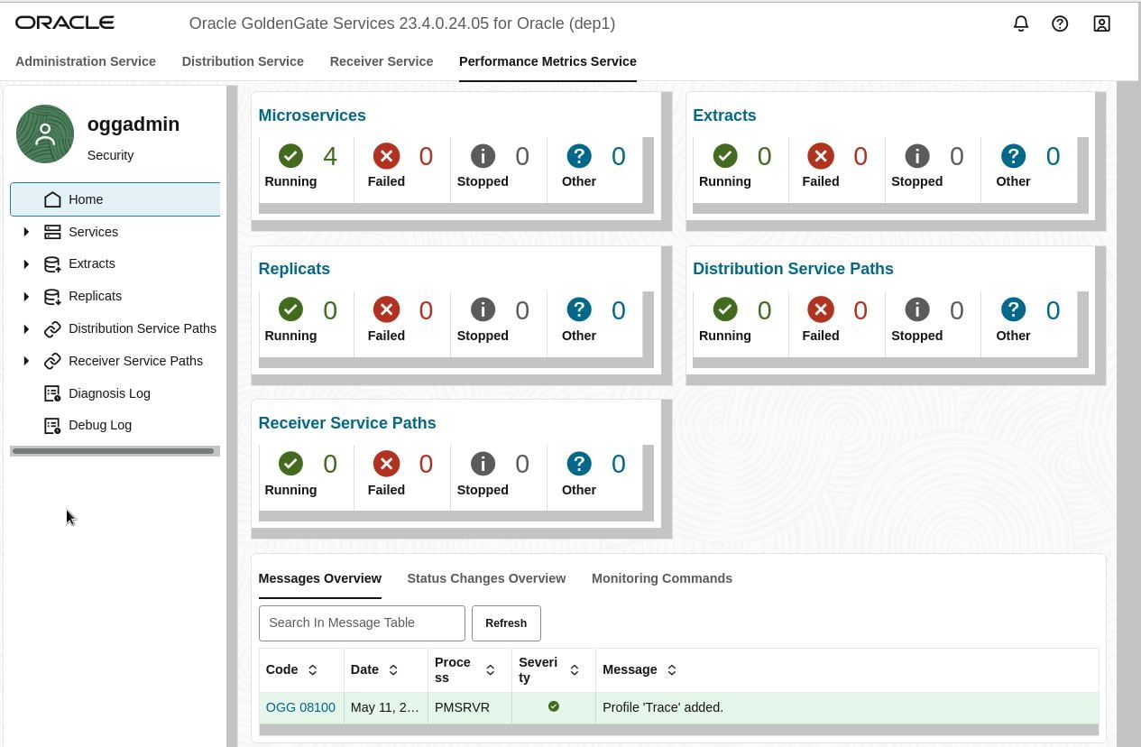
Task: Open Receiver Service Paths card heading
Action: coord(347,423)
